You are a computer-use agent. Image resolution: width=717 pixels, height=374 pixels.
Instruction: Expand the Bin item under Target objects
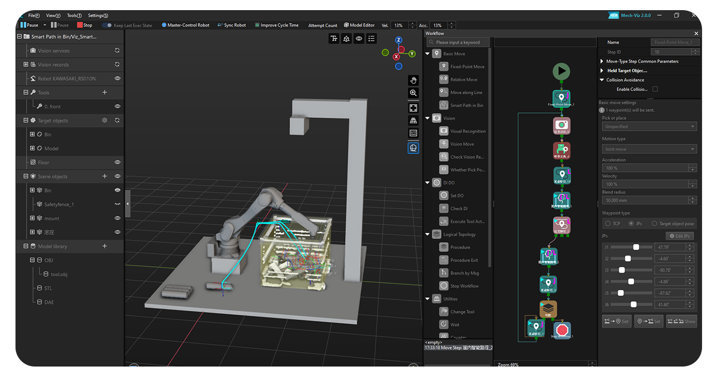tap(33, 134)
